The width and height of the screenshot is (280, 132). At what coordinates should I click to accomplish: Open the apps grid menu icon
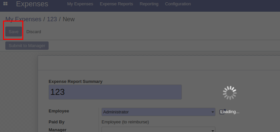tap(5, 4)
